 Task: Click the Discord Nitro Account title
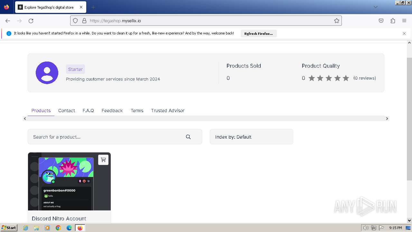[59, 218]
